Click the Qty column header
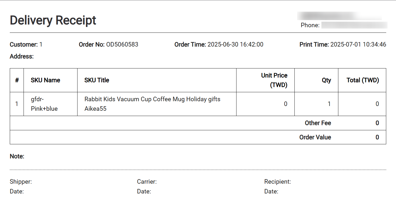396x213 pixels. [326, 80]
